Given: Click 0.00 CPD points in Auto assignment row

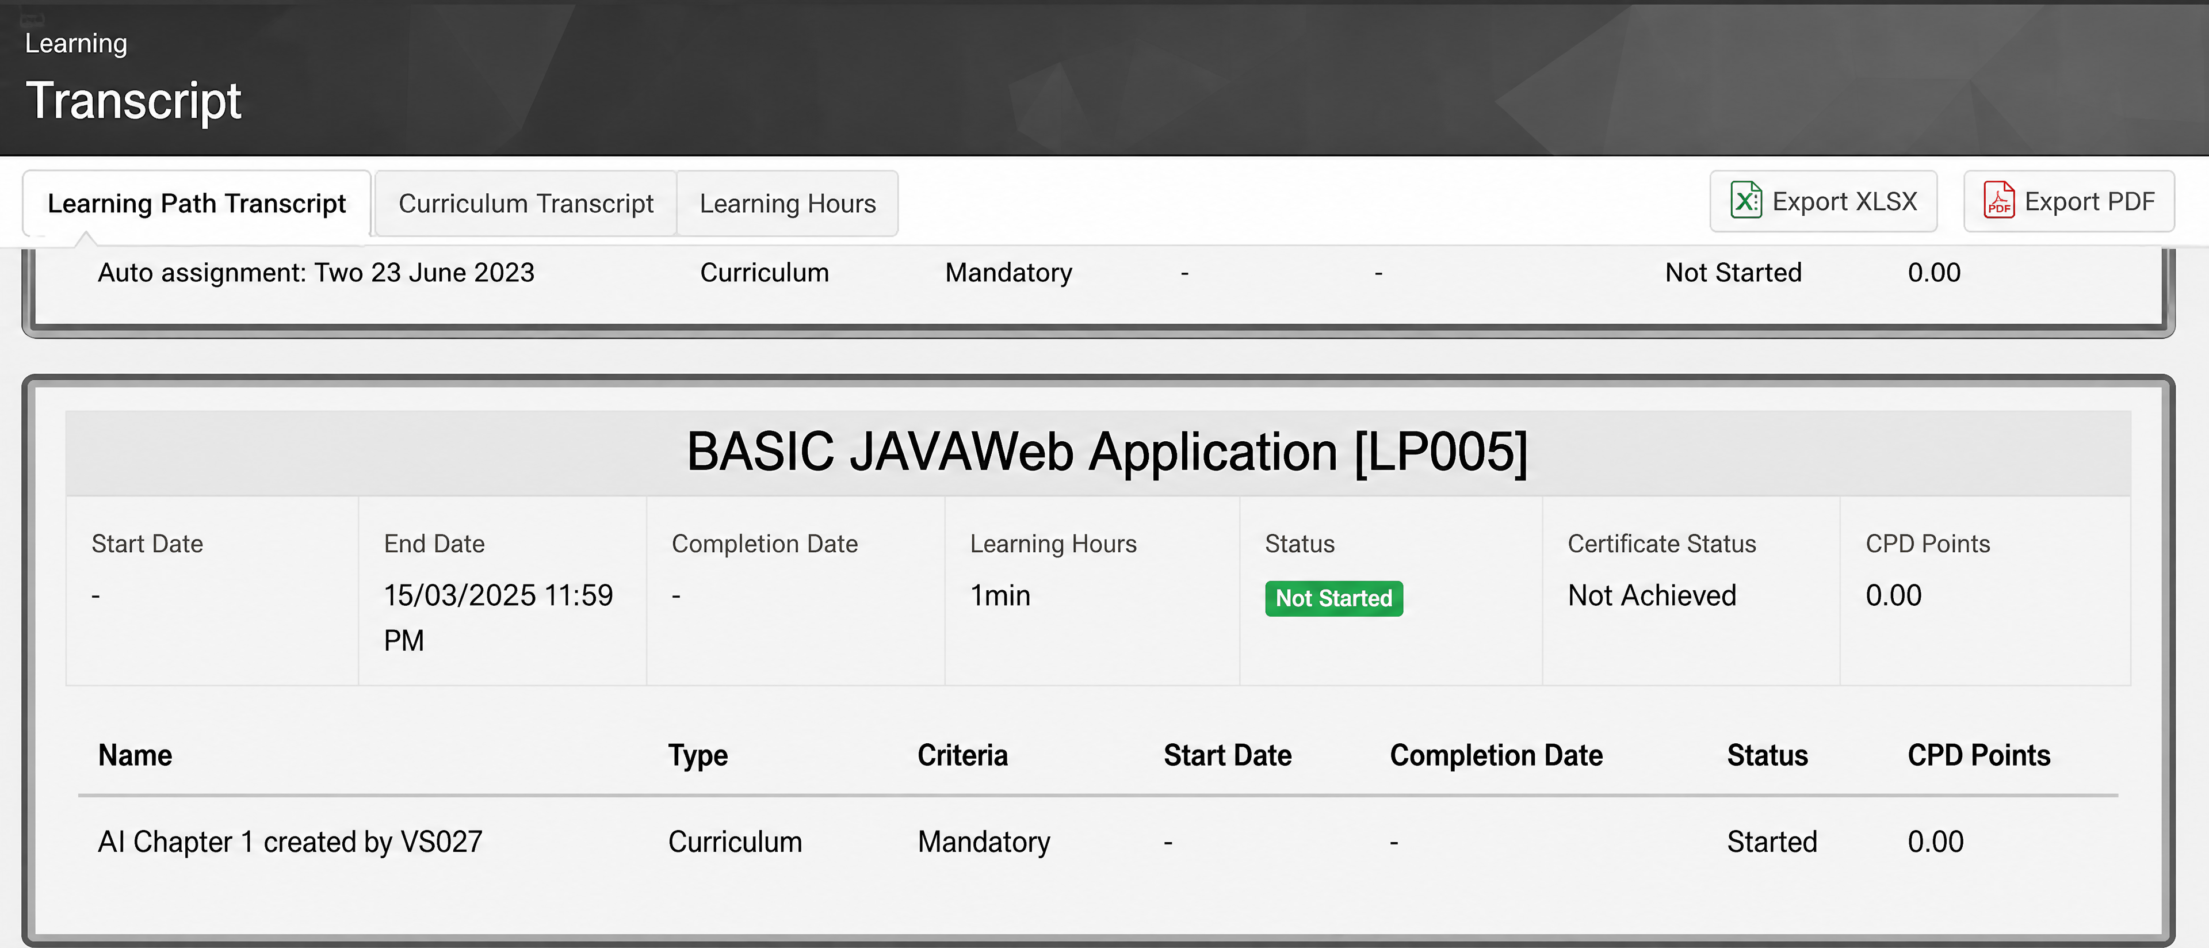Looking at the screenshot, I should [x=1933, y=273].
